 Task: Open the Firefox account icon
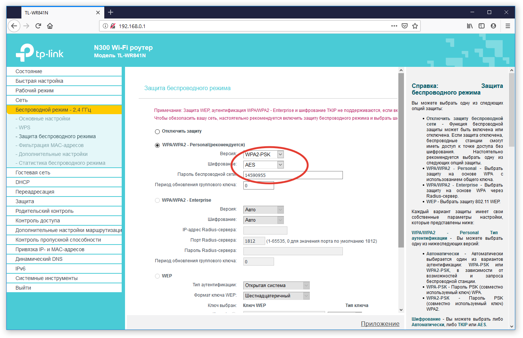pos(493,26)
